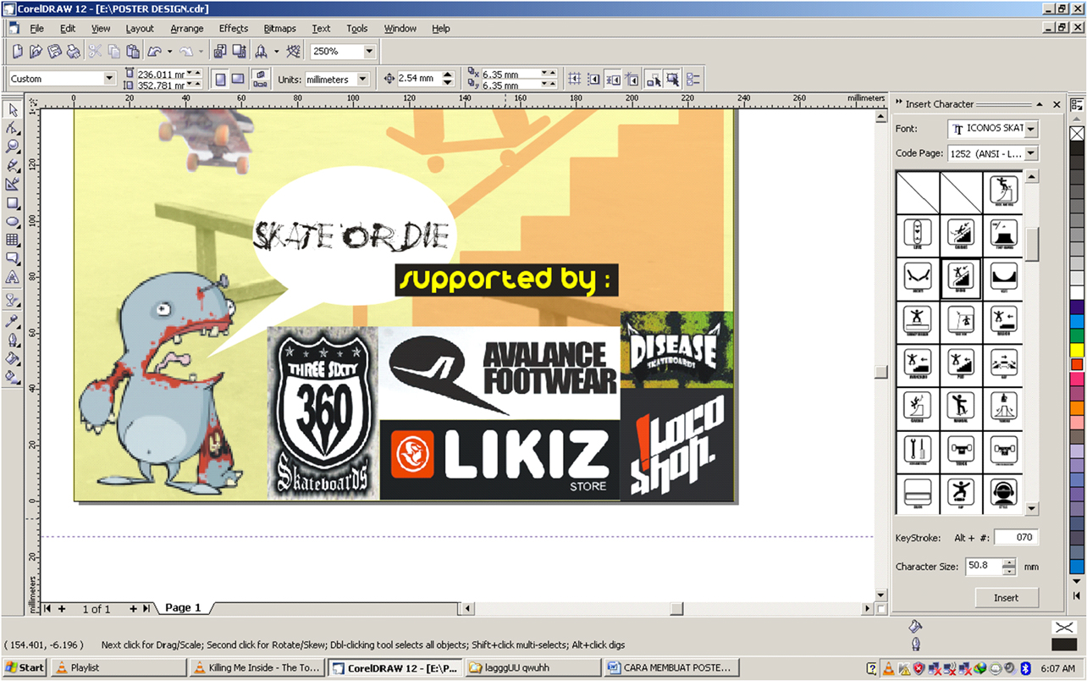1087x681 pixels.
Task: Click the Import icon in toolbar
Action: click(220, 51)
